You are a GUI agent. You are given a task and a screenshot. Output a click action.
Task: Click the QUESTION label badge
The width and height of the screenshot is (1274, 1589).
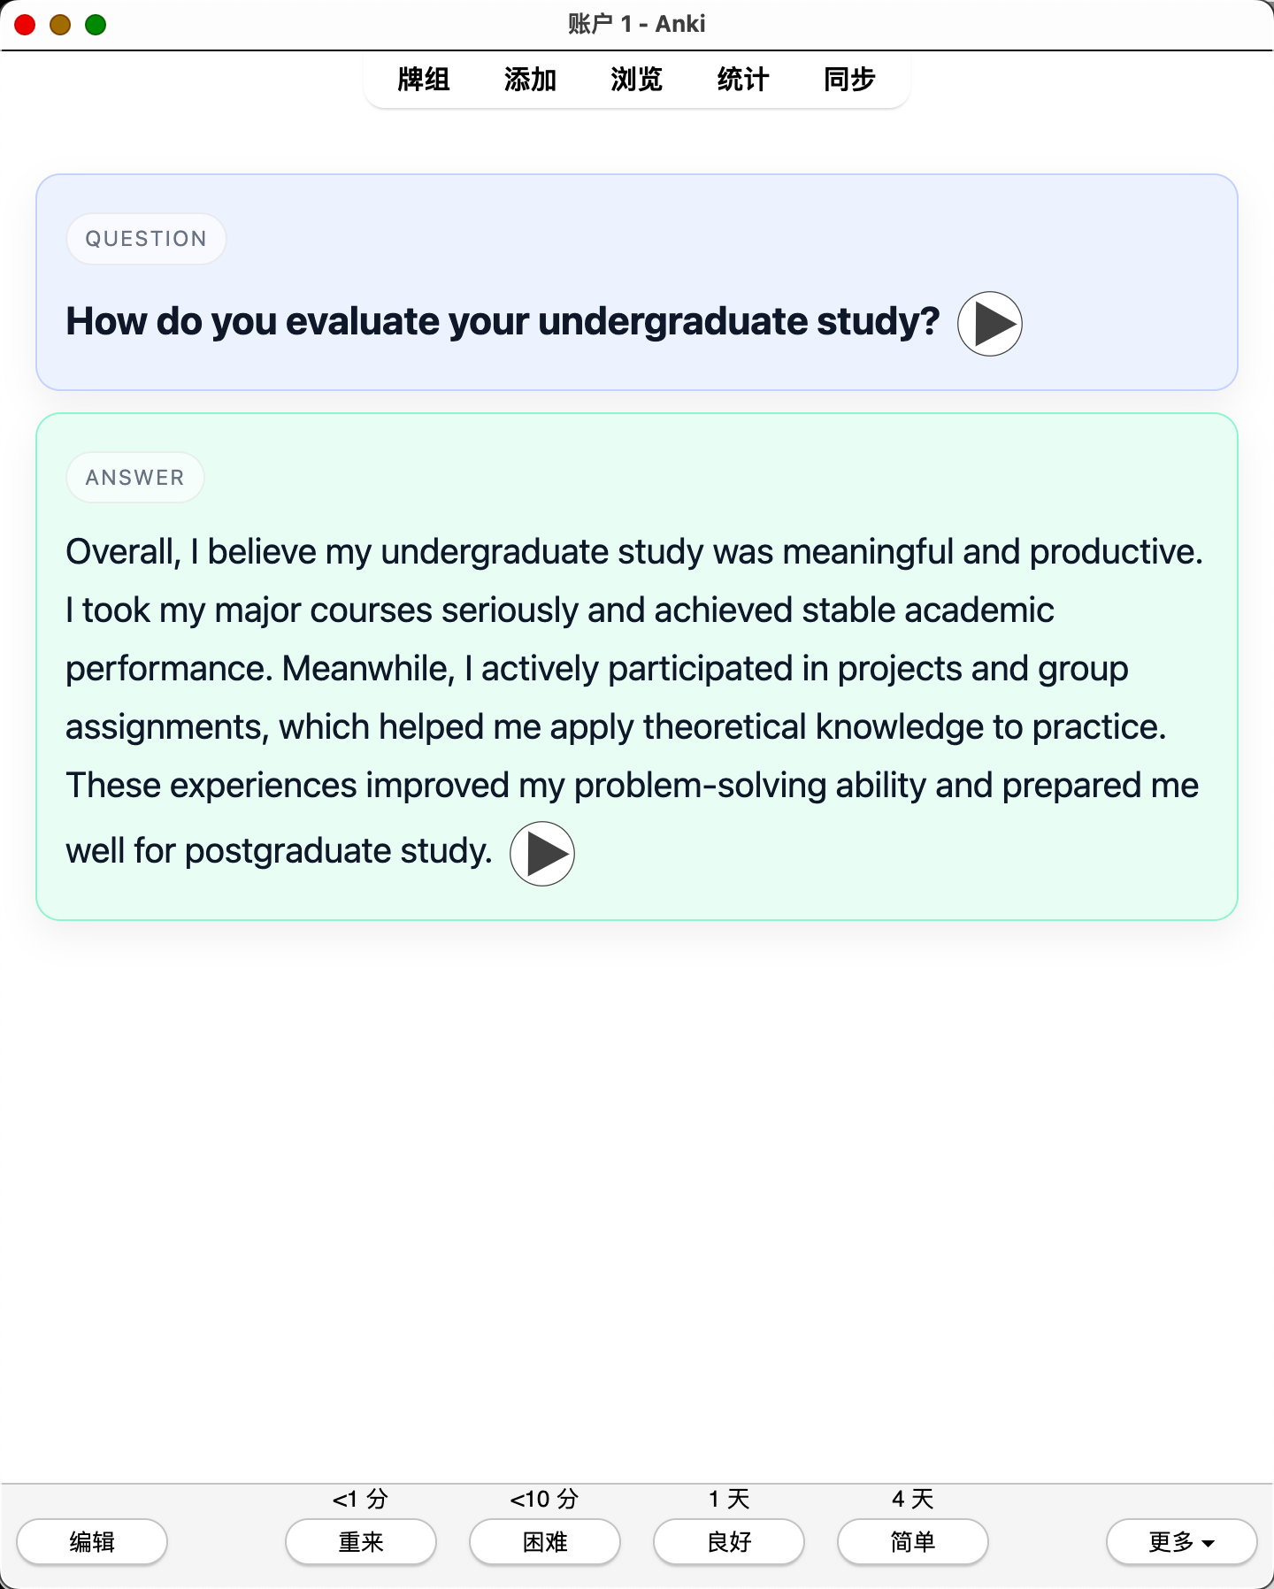[x=146, y=239]
